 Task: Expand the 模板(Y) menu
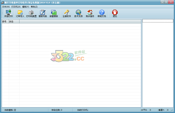[x=25, y=7]
